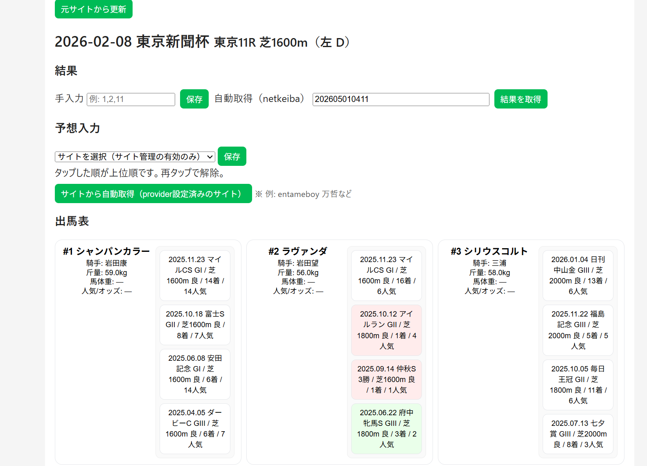Tap horse #1 シャンパンカラー

[106, 251]
